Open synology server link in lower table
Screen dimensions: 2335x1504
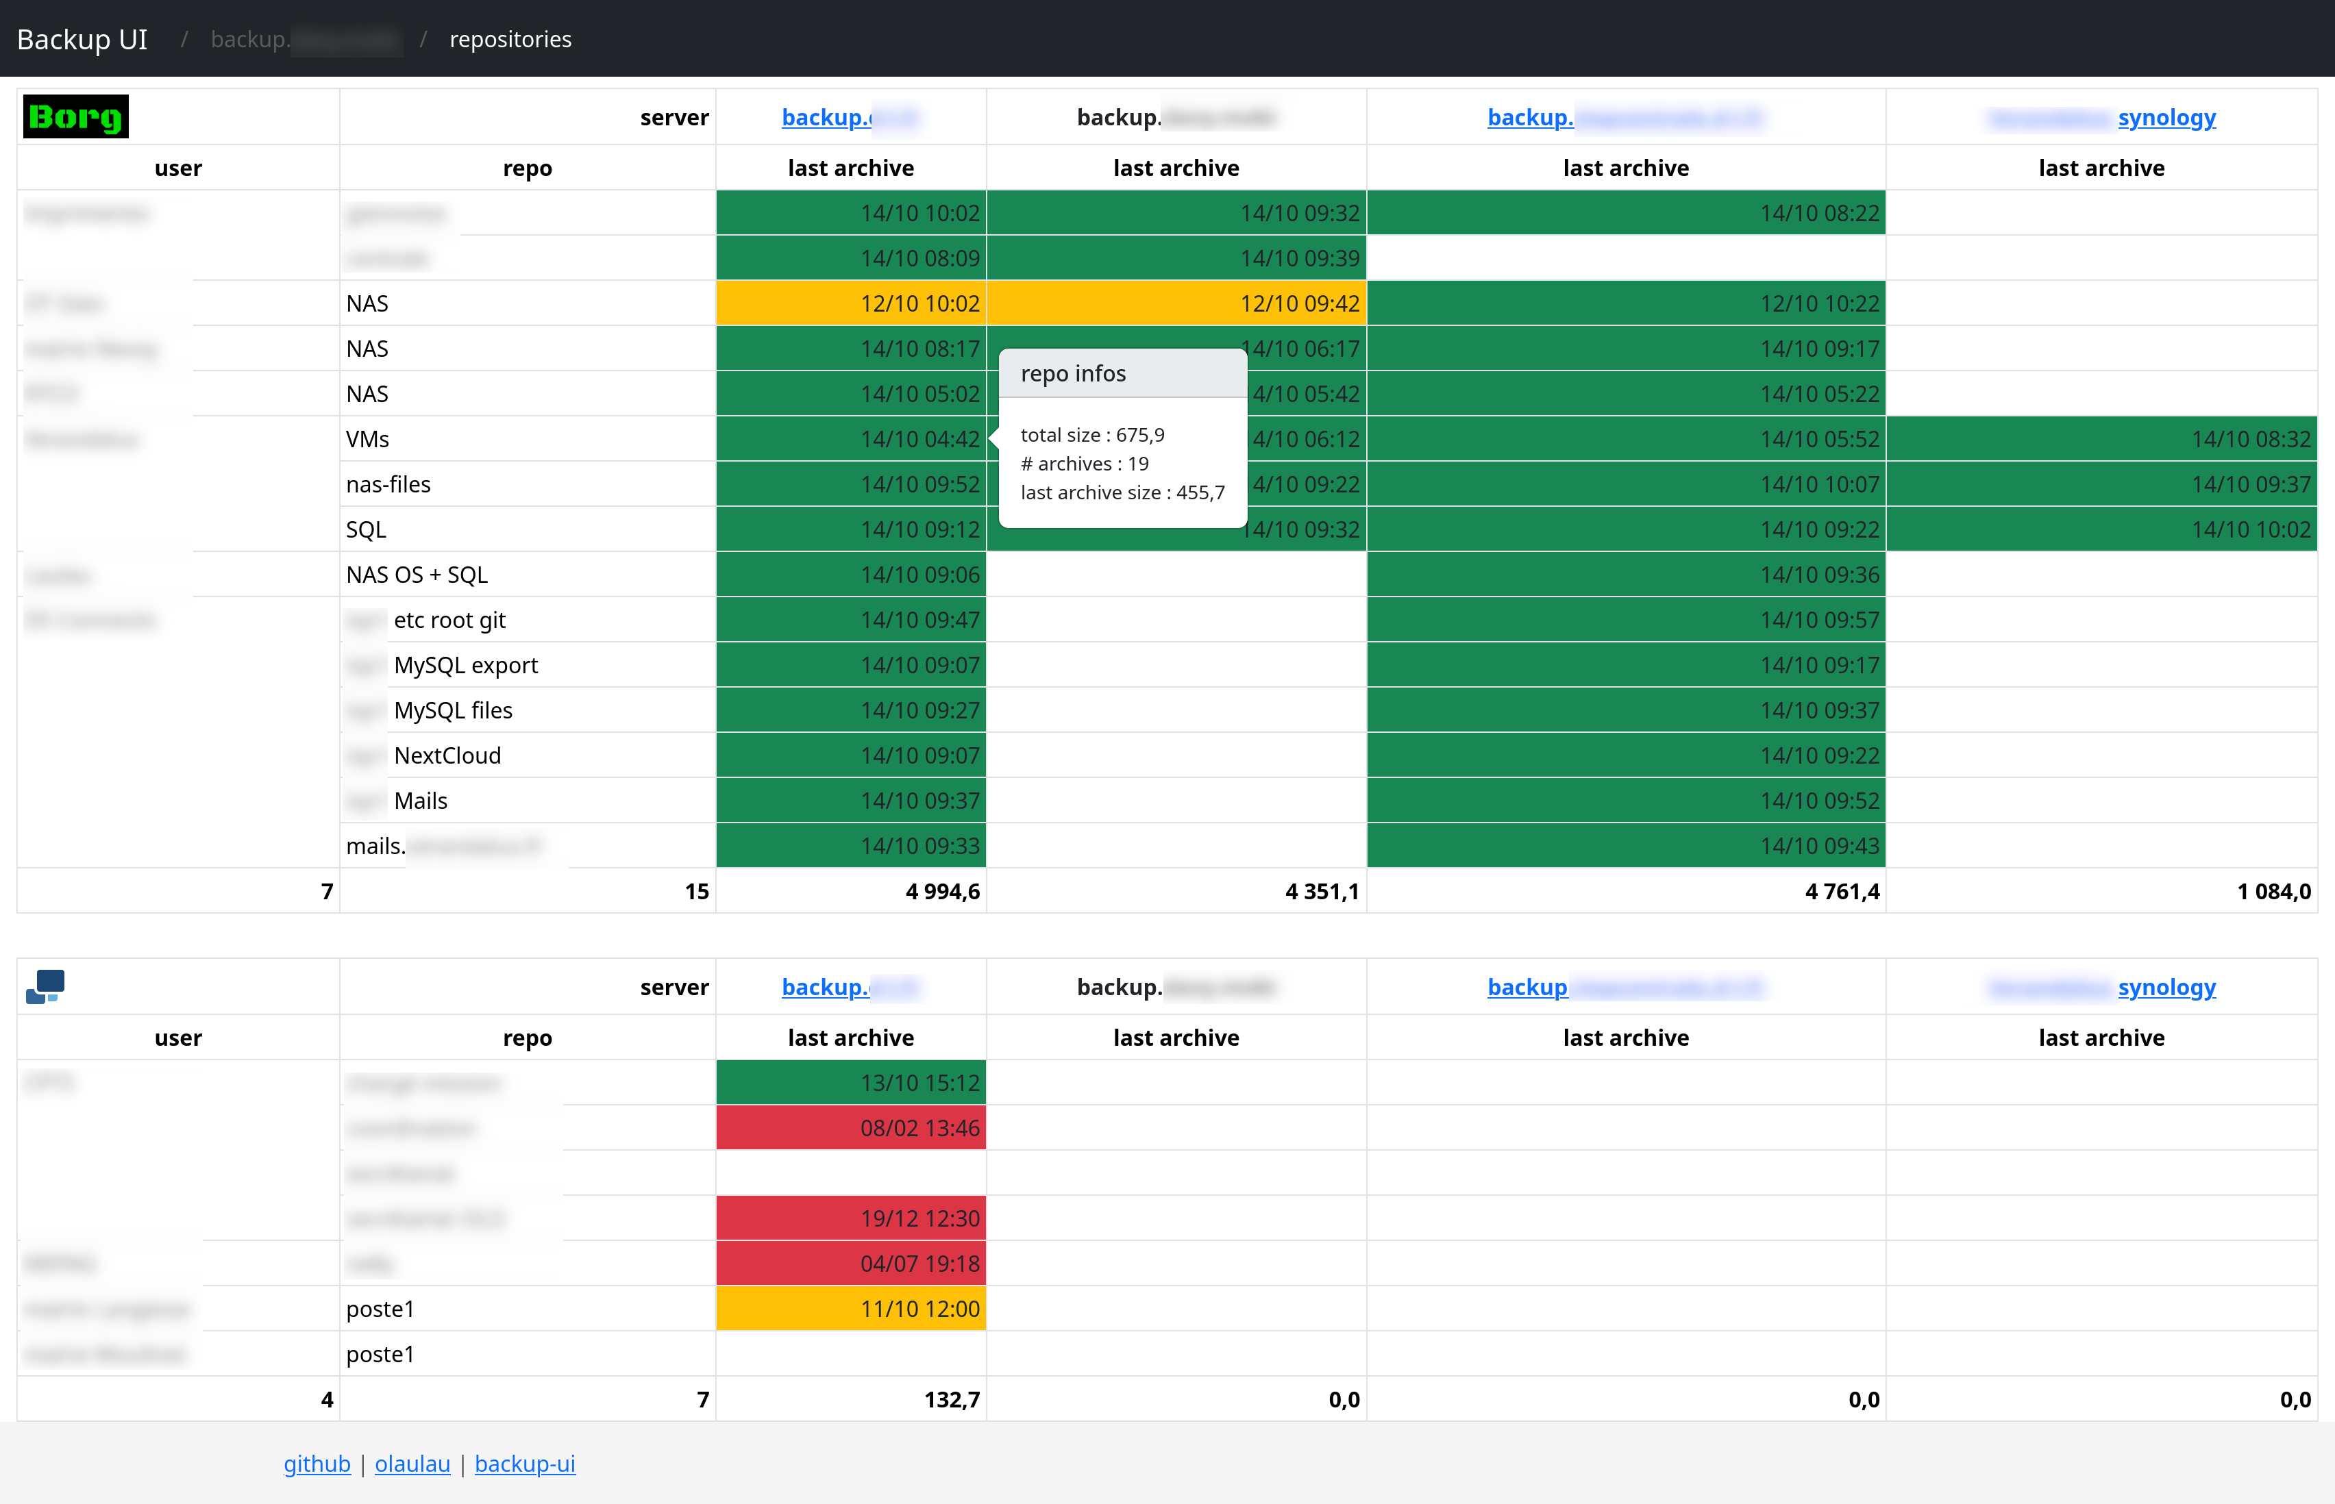point(2101,986)
